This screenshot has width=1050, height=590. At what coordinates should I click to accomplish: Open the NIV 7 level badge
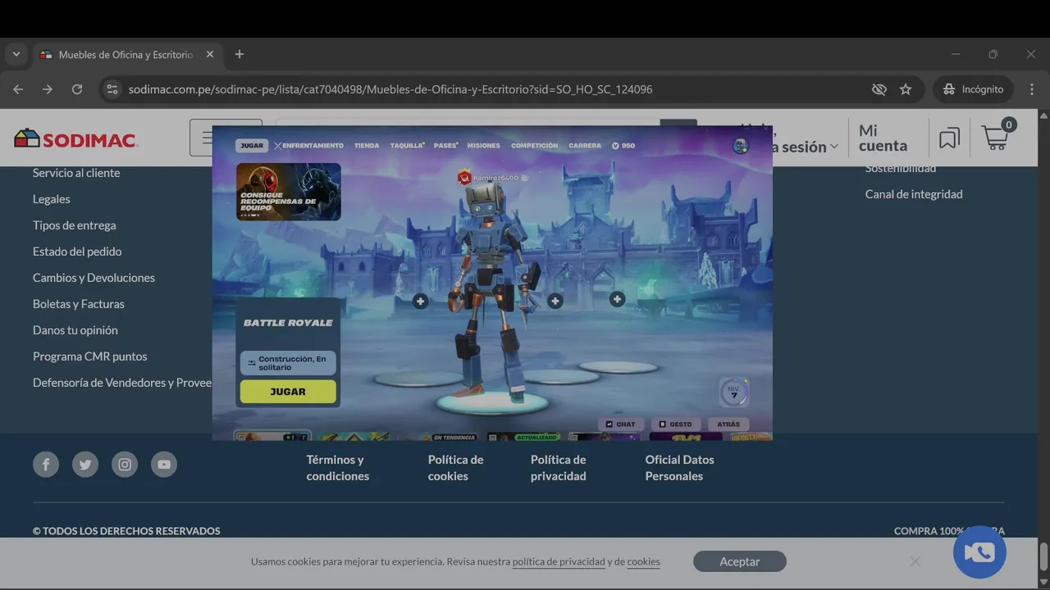click(x=734, y=393)
